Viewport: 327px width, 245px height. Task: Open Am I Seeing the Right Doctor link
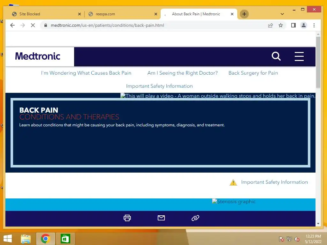point(182,73)
